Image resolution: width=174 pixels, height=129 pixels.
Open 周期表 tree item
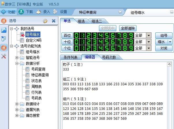(x=37, y=86)
